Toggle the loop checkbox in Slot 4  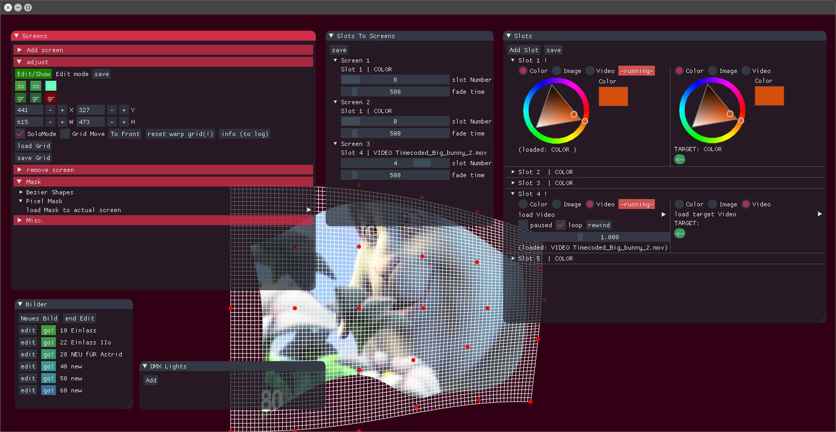pos(561,225)
